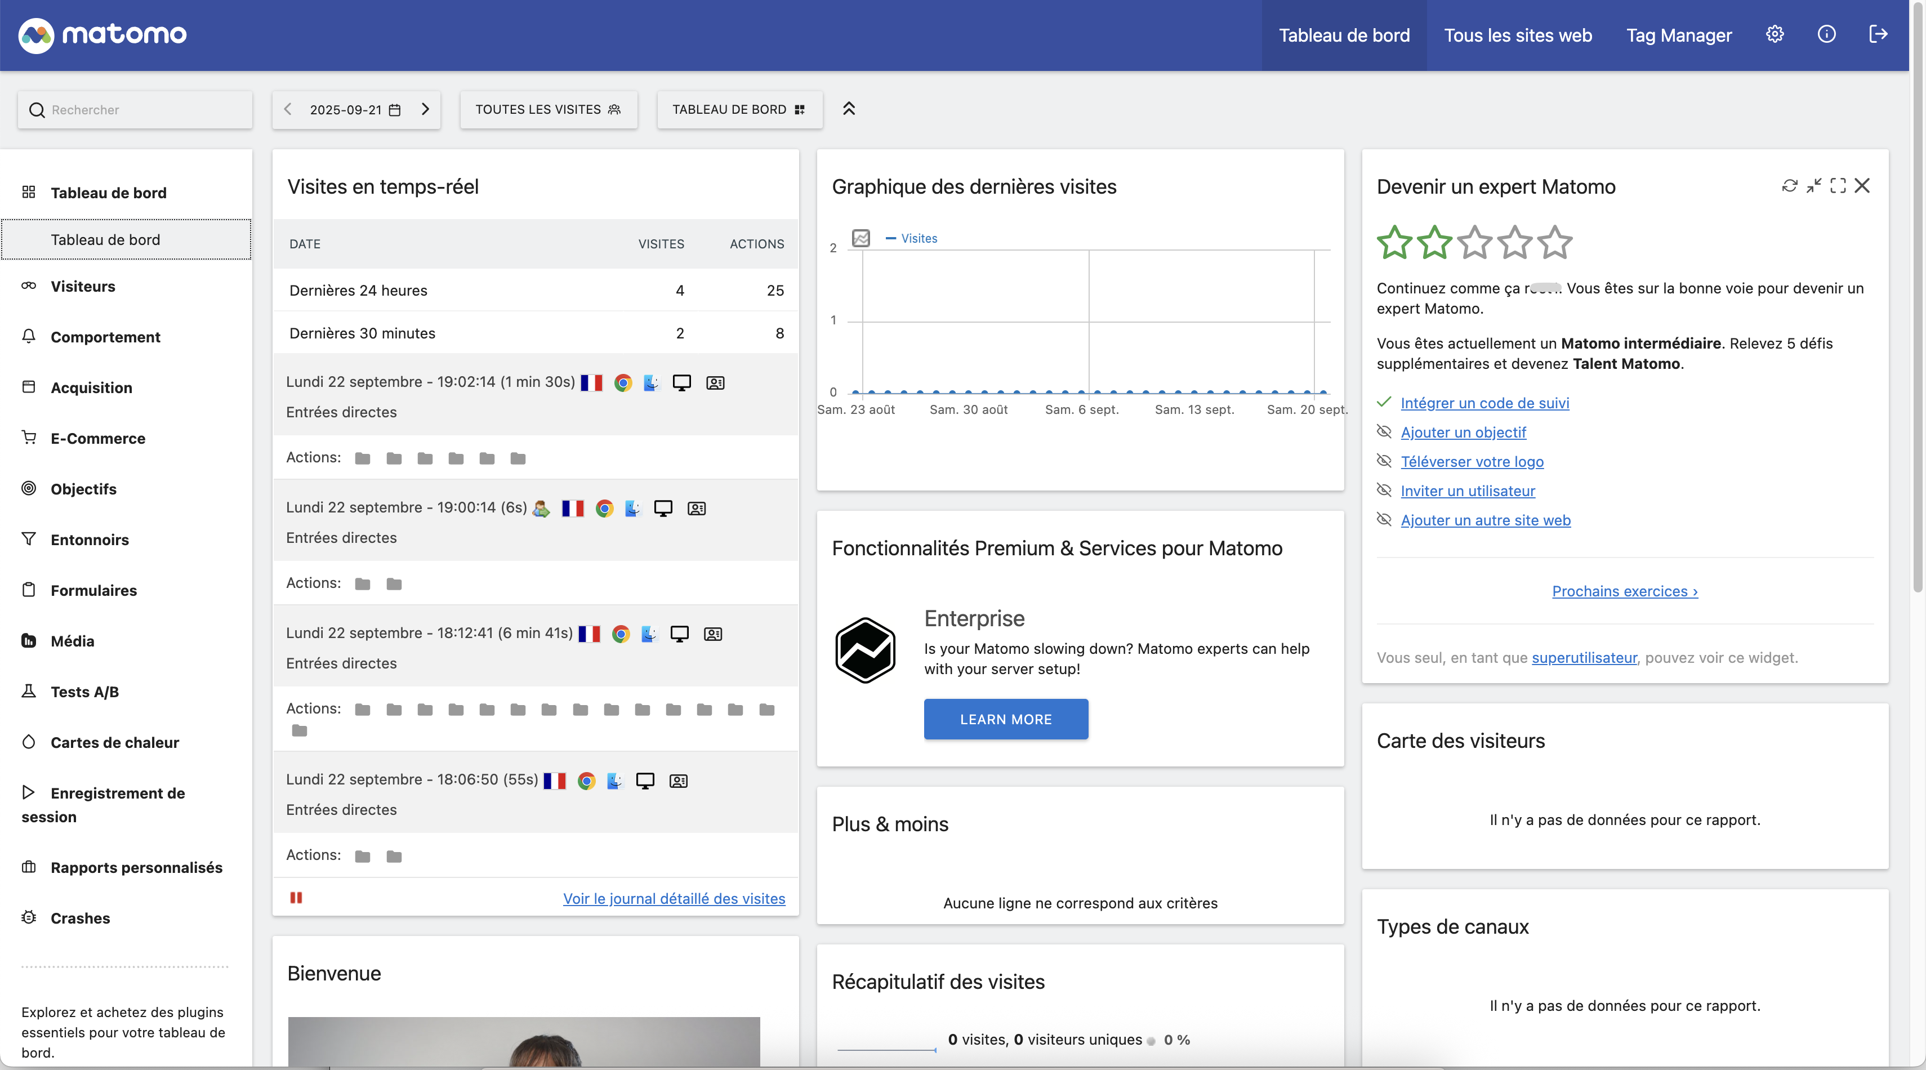
Task: Expand the Acquisition sidebar section
Action: tap(91, 388)
